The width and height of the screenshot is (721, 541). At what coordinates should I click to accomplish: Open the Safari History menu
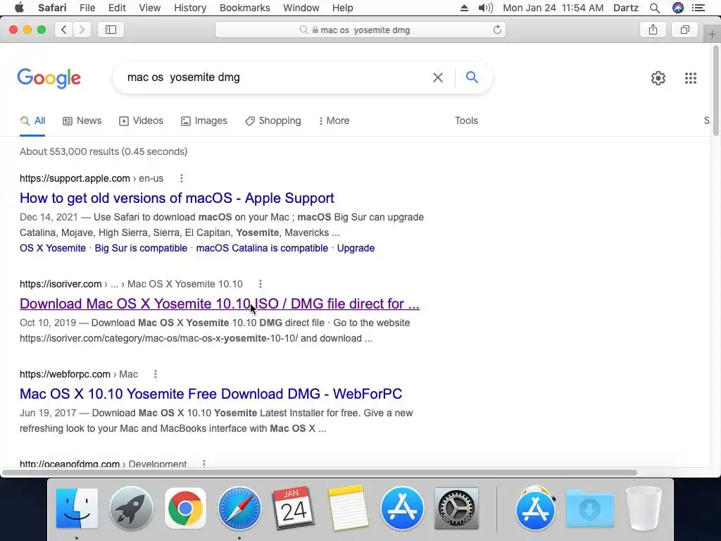pyautogui.click(x=190, y=8)
